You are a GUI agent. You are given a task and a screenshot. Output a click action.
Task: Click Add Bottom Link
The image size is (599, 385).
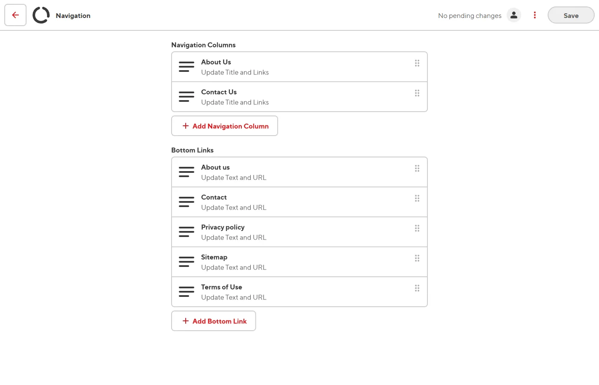click(x=214, y=321)
